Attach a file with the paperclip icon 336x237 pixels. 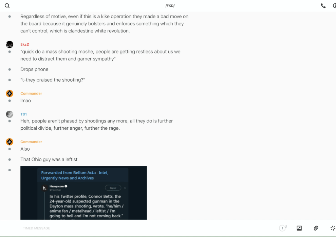(316, 228)
